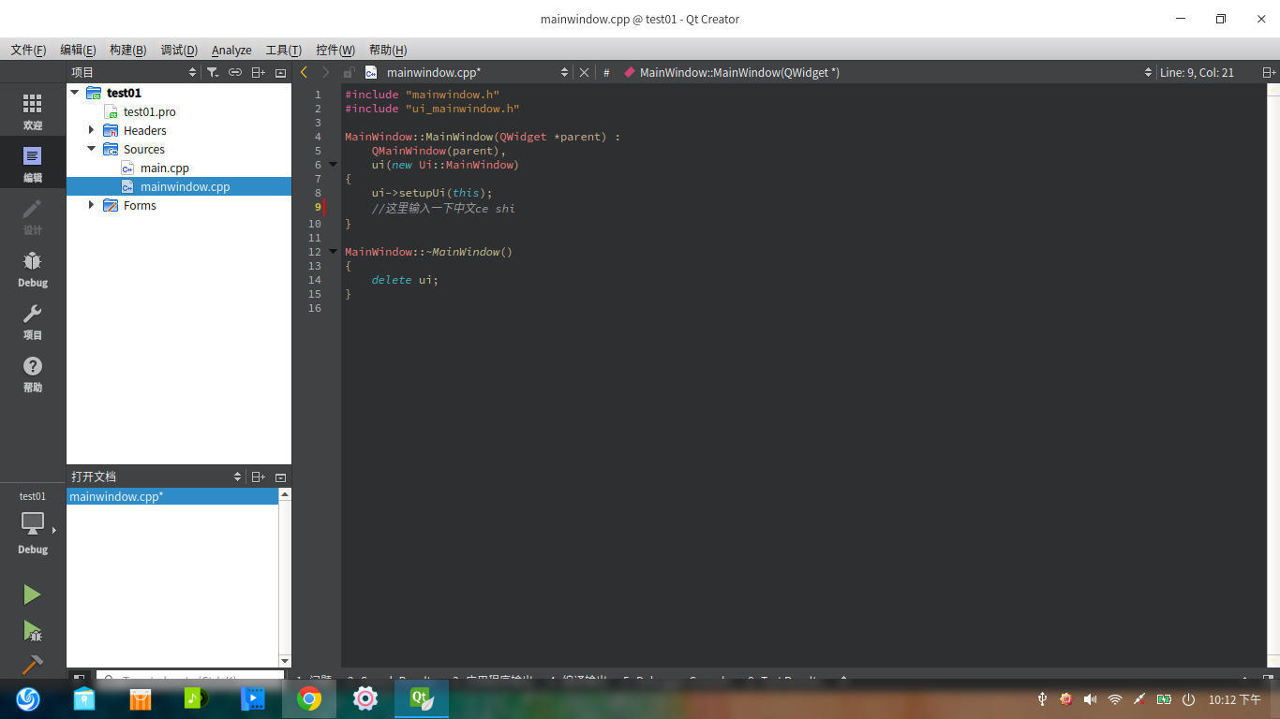Toggle synchronize with editor link icon

235,72
